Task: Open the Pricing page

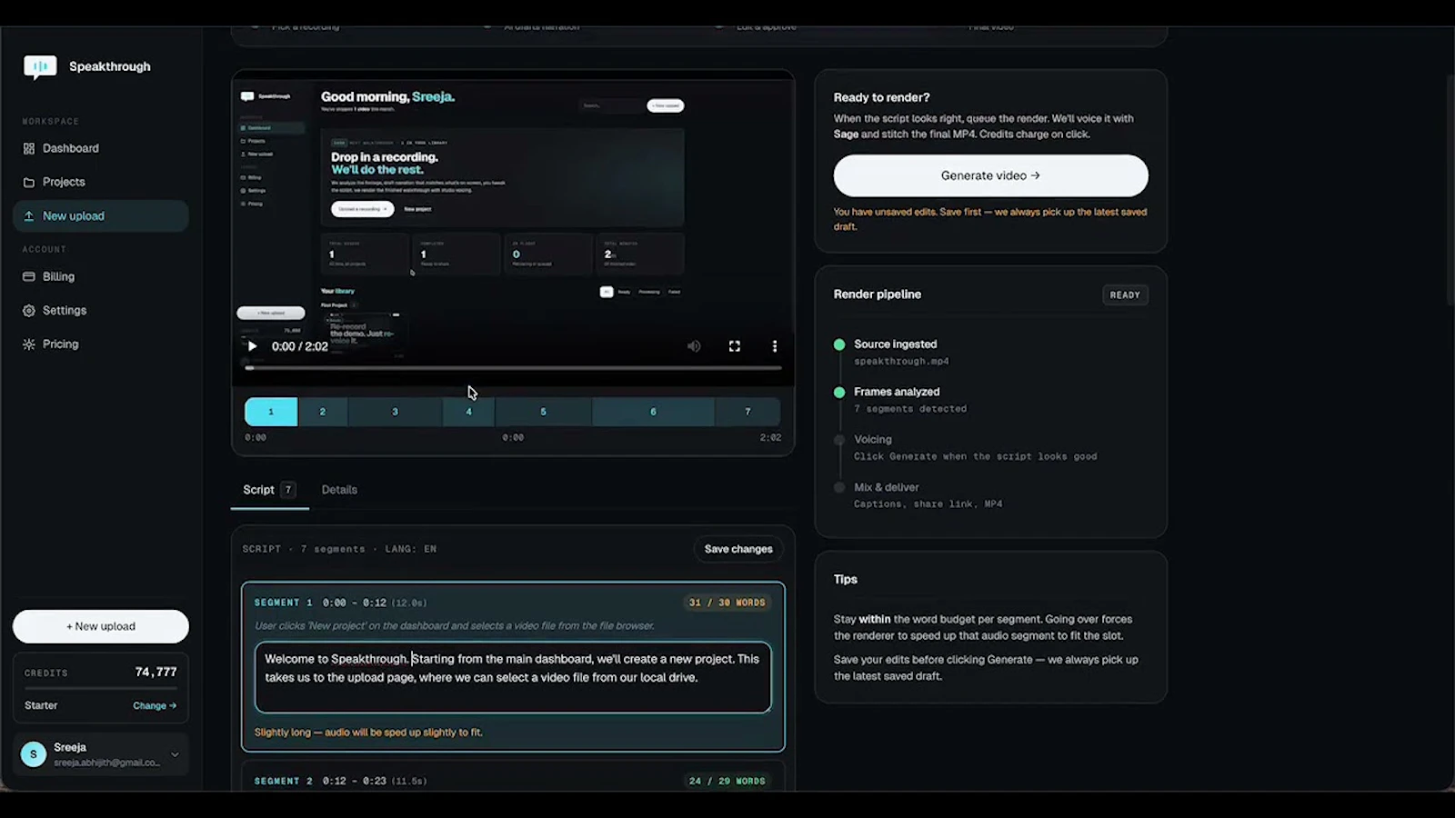Action: 100,344
